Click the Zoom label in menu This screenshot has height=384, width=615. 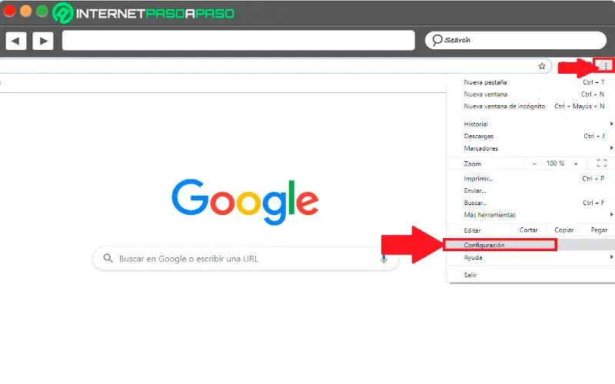pyautogui.click(x=472, y=164)
